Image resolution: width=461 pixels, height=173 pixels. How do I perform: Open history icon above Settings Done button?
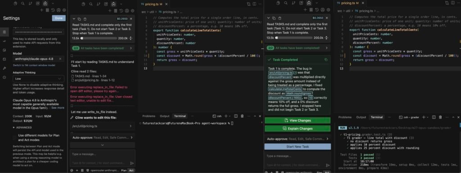tap(53, 10)
